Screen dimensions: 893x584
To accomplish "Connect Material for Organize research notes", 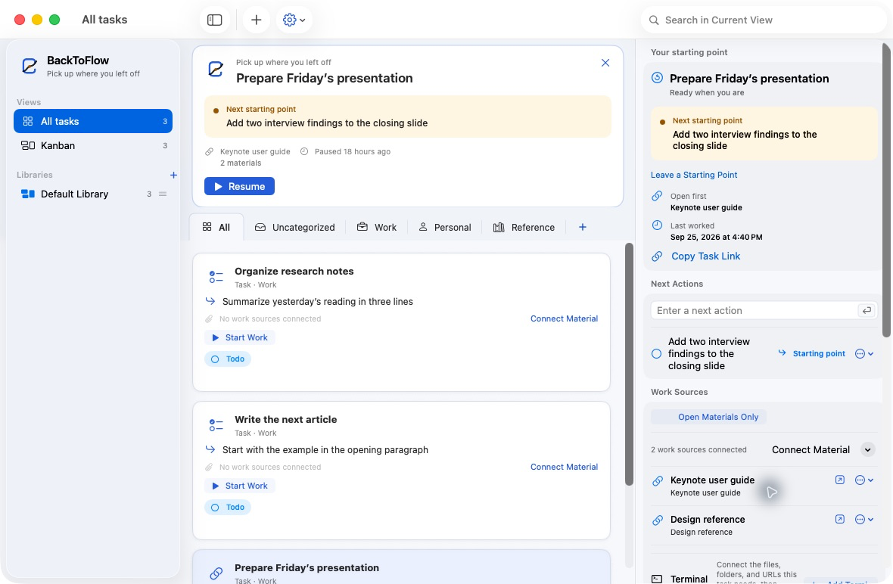I will [564, 318].
